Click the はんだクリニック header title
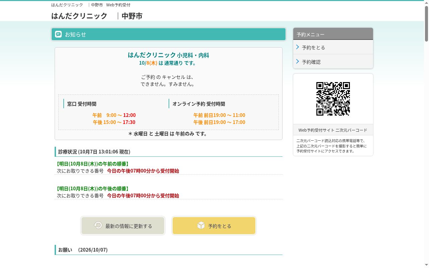This screenshot has height=268, width=429. [79, 16]
